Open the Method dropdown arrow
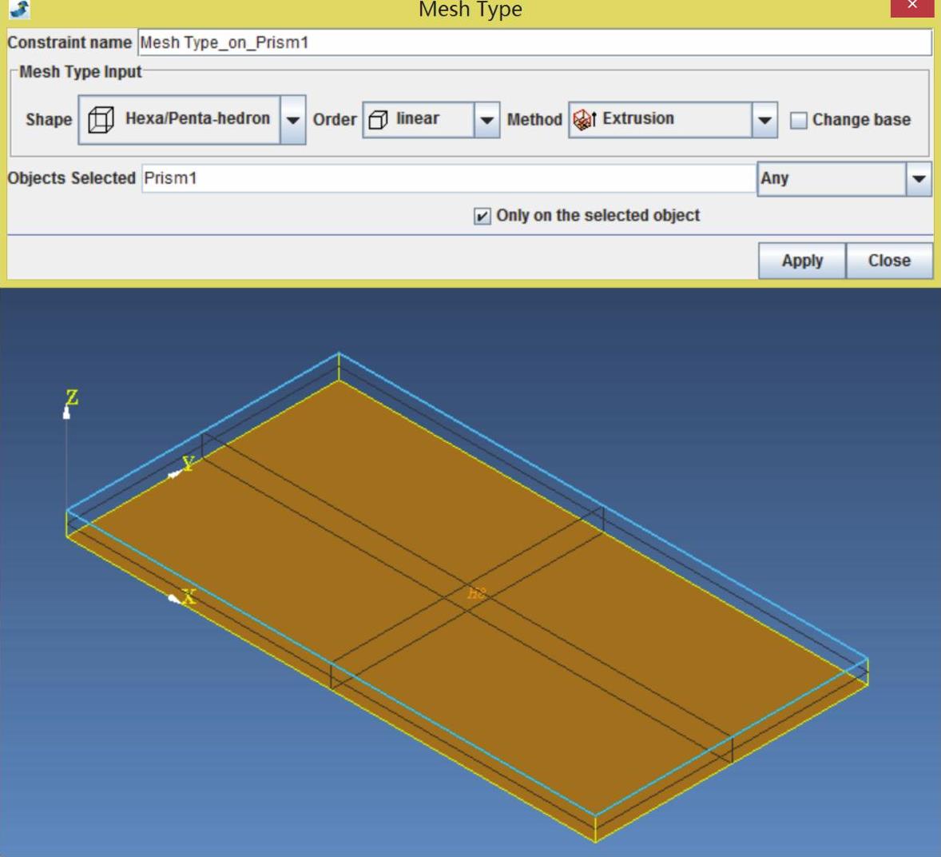Viewport: 941px width, 857px height. pos(764,120)
